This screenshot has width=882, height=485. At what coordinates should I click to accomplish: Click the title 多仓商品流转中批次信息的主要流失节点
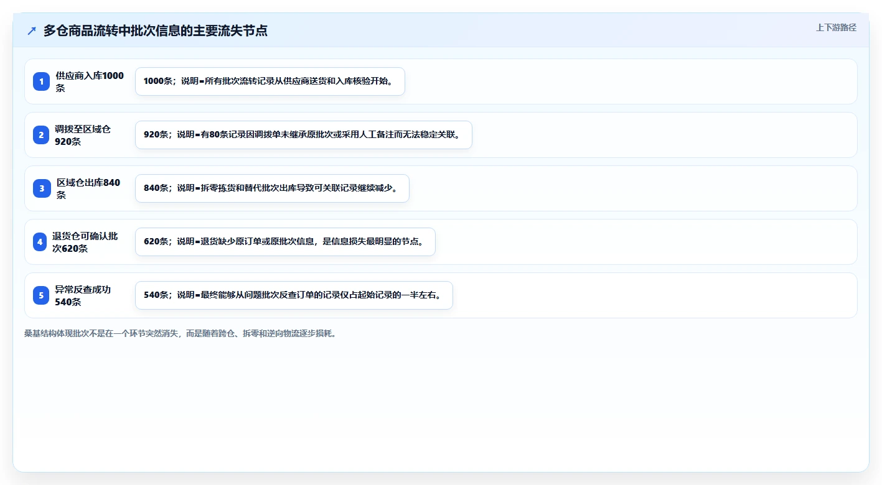[156, 30]
